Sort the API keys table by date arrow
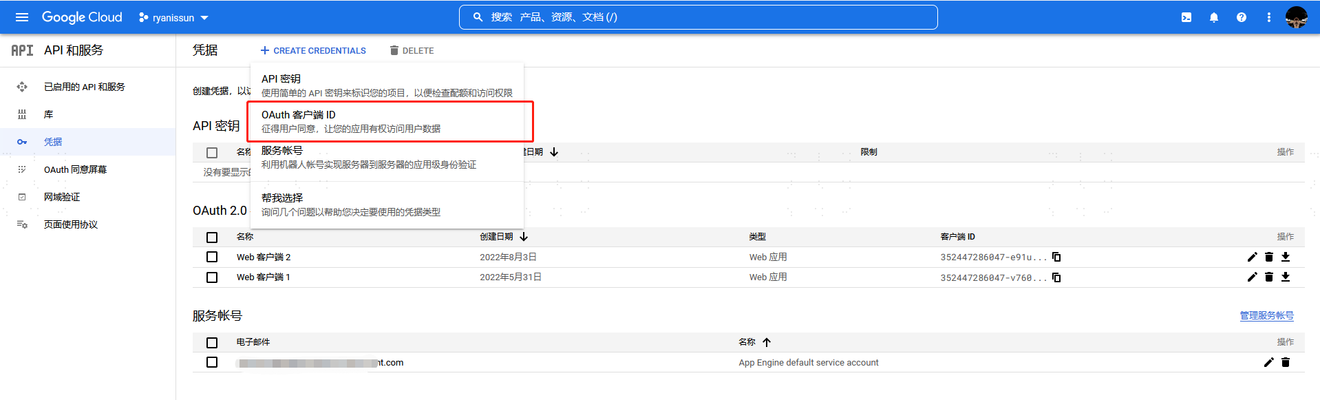The width and height of the screenshot is (1320, 400). click(554, 152)
